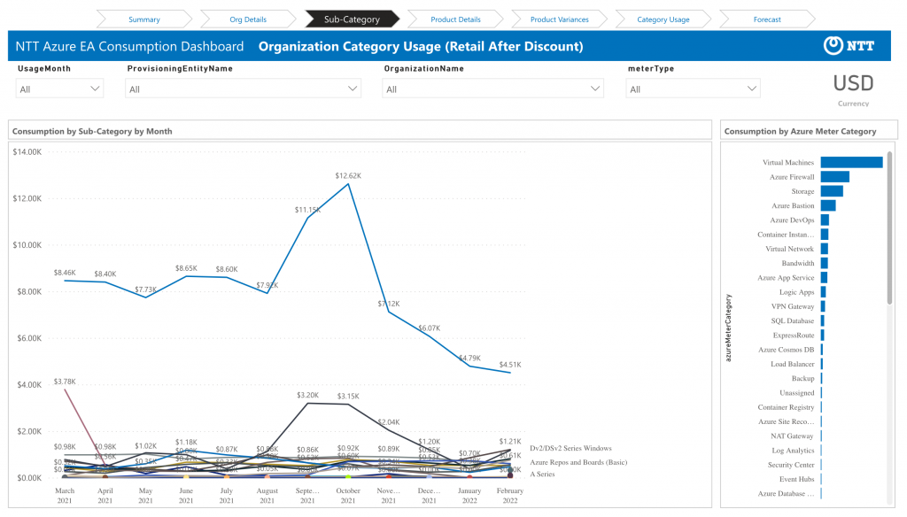Screen dimensions: 907x517
Task: Click the Unassigned category label
Action: [x=796, y=393]
